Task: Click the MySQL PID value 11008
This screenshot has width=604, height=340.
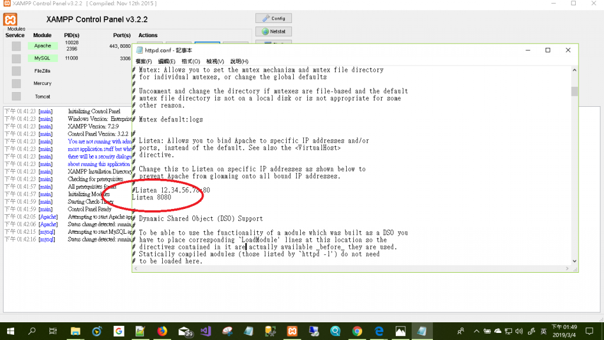Action: click(x=71, y=58)
